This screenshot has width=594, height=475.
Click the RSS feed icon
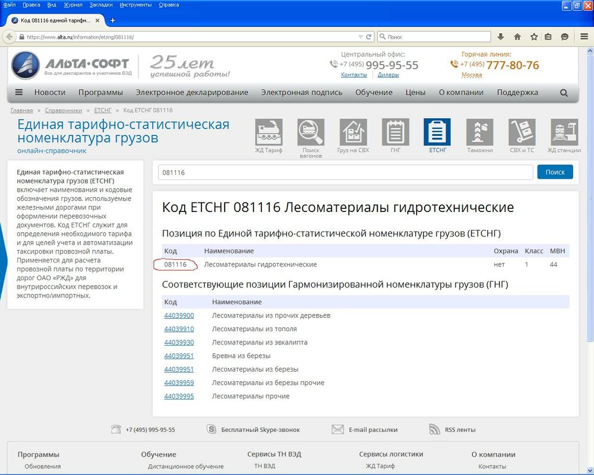click(x=435, y=429)
